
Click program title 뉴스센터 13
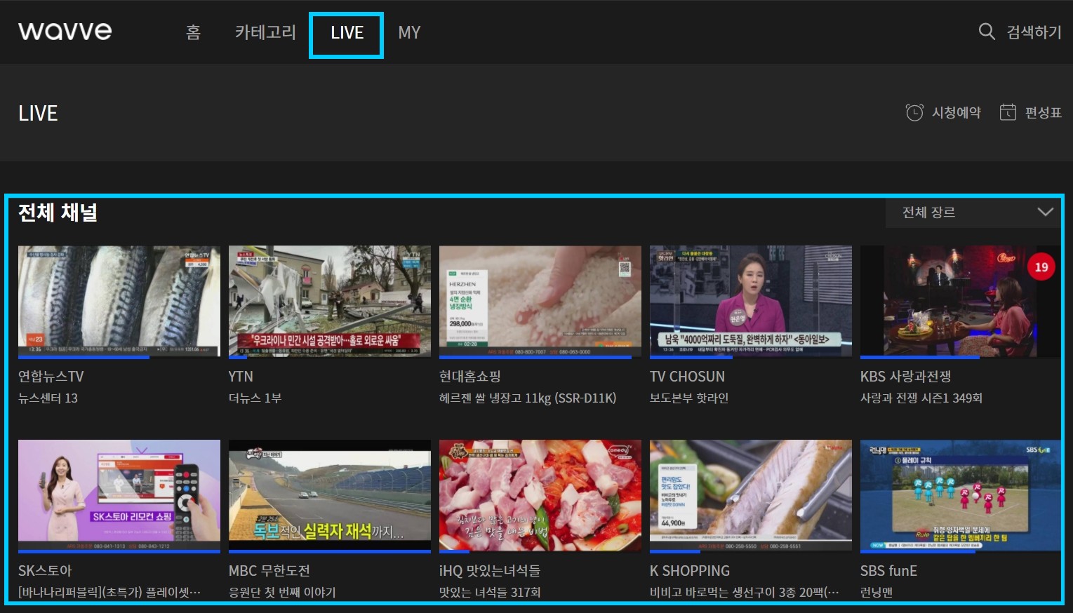pyautogui.click(x=48, y=398)
